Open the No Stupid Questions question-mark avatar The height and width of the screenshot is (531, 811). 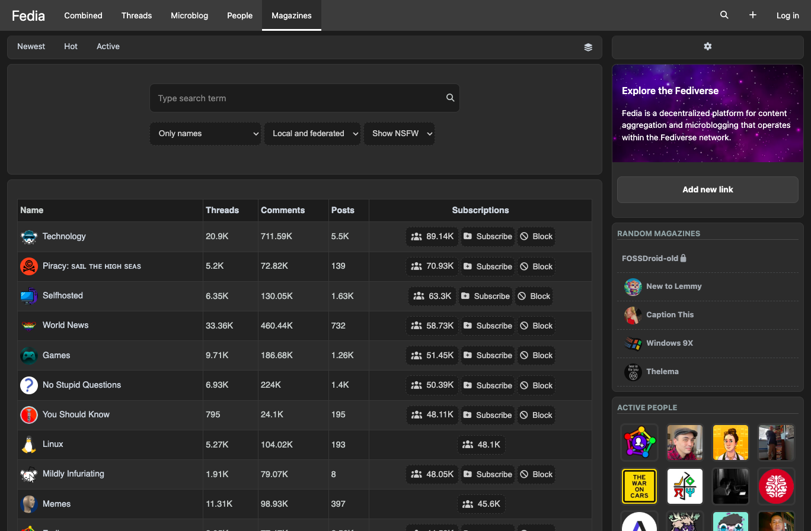pyautogui.click(x=29, y=385)
